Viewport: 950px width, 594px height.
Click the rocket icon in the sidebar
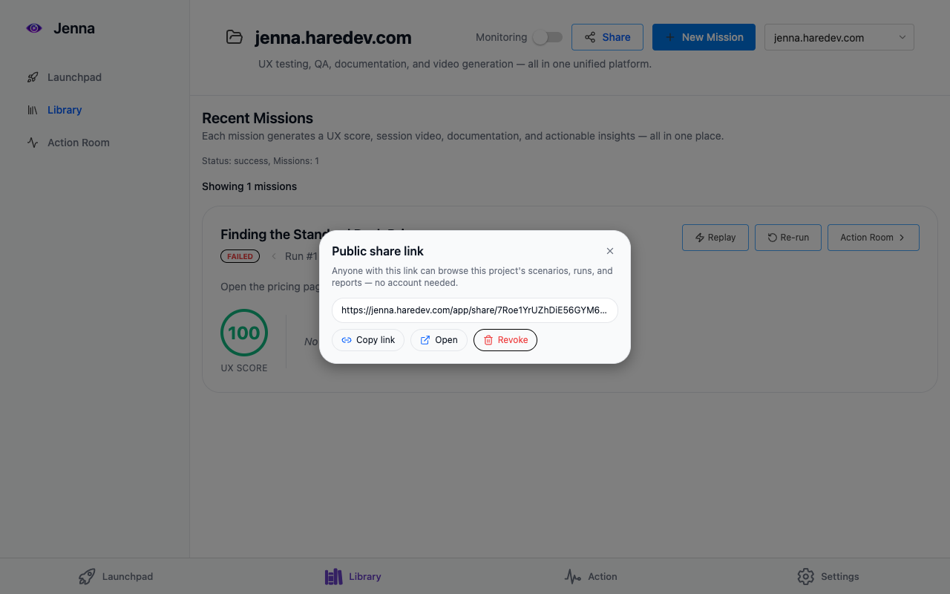tap(33, 77)
